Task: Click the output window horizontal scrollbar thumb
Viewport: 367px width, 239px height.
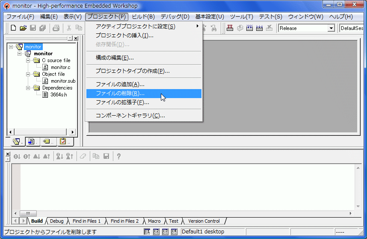Action: click(28, 213)
